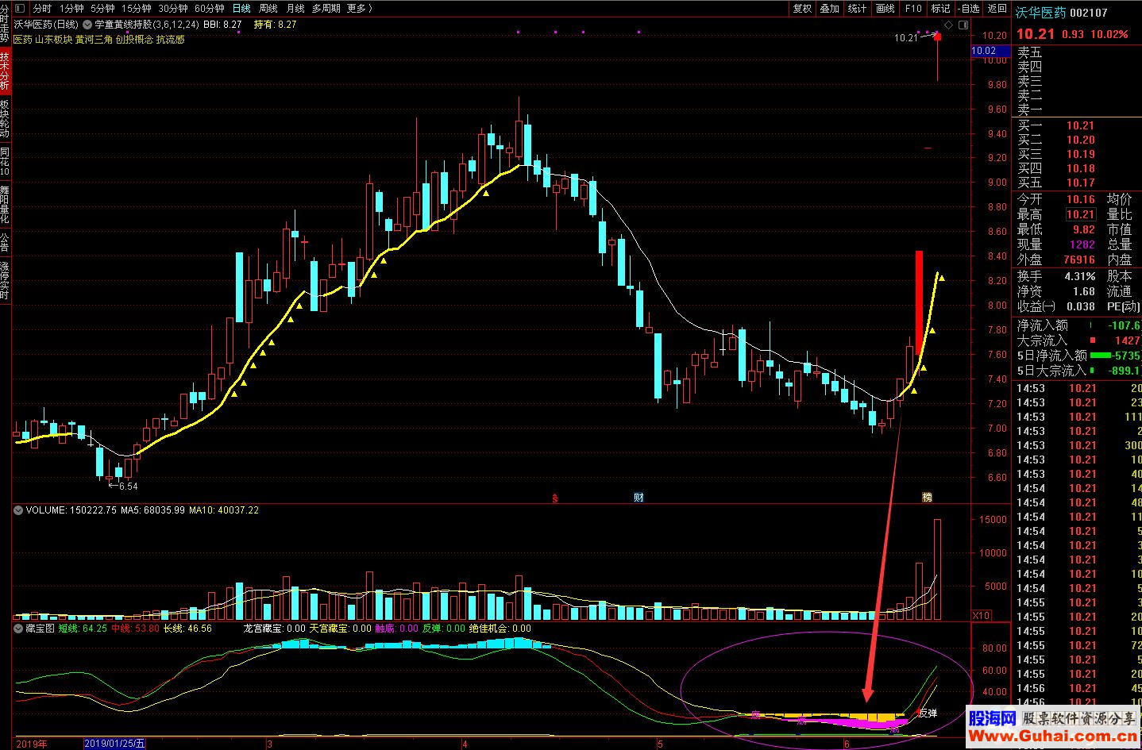
Task: Open 公告 left sidebar tab
Action: (x=5, y=241)
